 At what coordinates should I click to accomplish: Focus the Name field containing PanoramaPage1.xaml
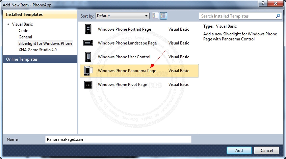click(x=118, y=139)
